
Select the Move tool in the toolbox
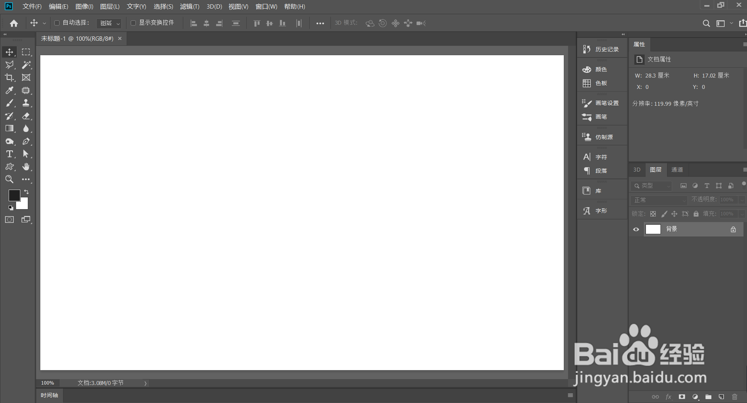(9, 52)
